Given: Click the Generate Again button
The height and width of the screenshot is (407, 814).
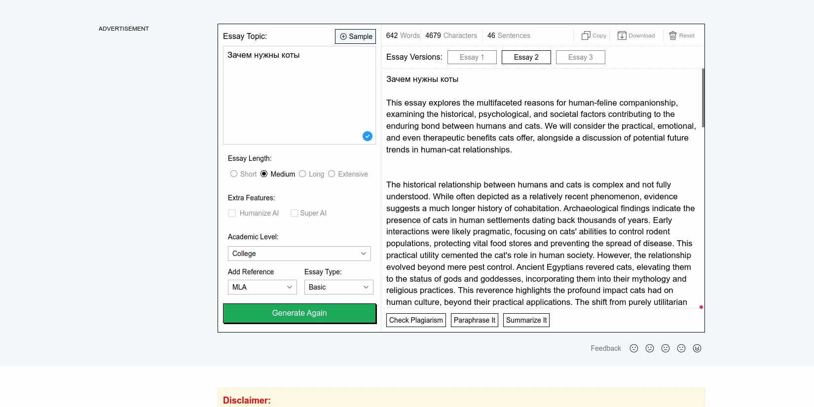Looking at the screenshot, I should point(299,313).
